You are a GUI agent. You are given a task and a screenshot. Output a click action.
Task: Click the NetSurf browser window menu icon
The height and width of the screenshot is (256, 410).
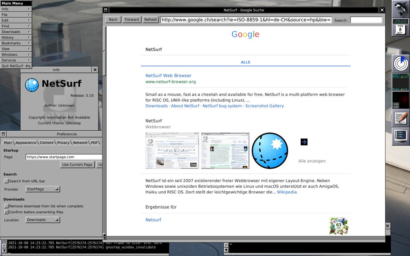[106, 10]
